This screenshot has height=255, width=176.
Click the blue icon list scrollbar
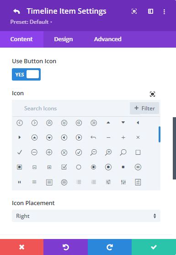(160, 134)
